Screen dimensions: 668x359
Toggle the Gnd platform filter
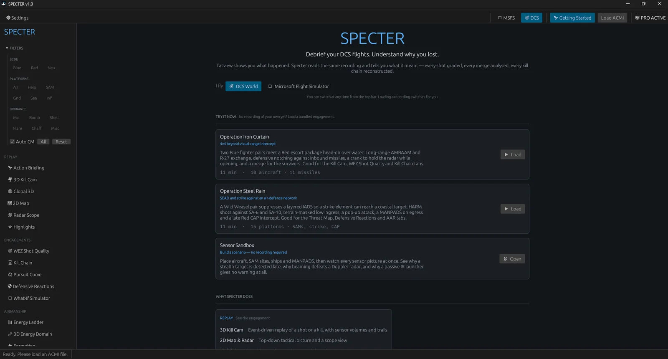[x=17, y=99]
